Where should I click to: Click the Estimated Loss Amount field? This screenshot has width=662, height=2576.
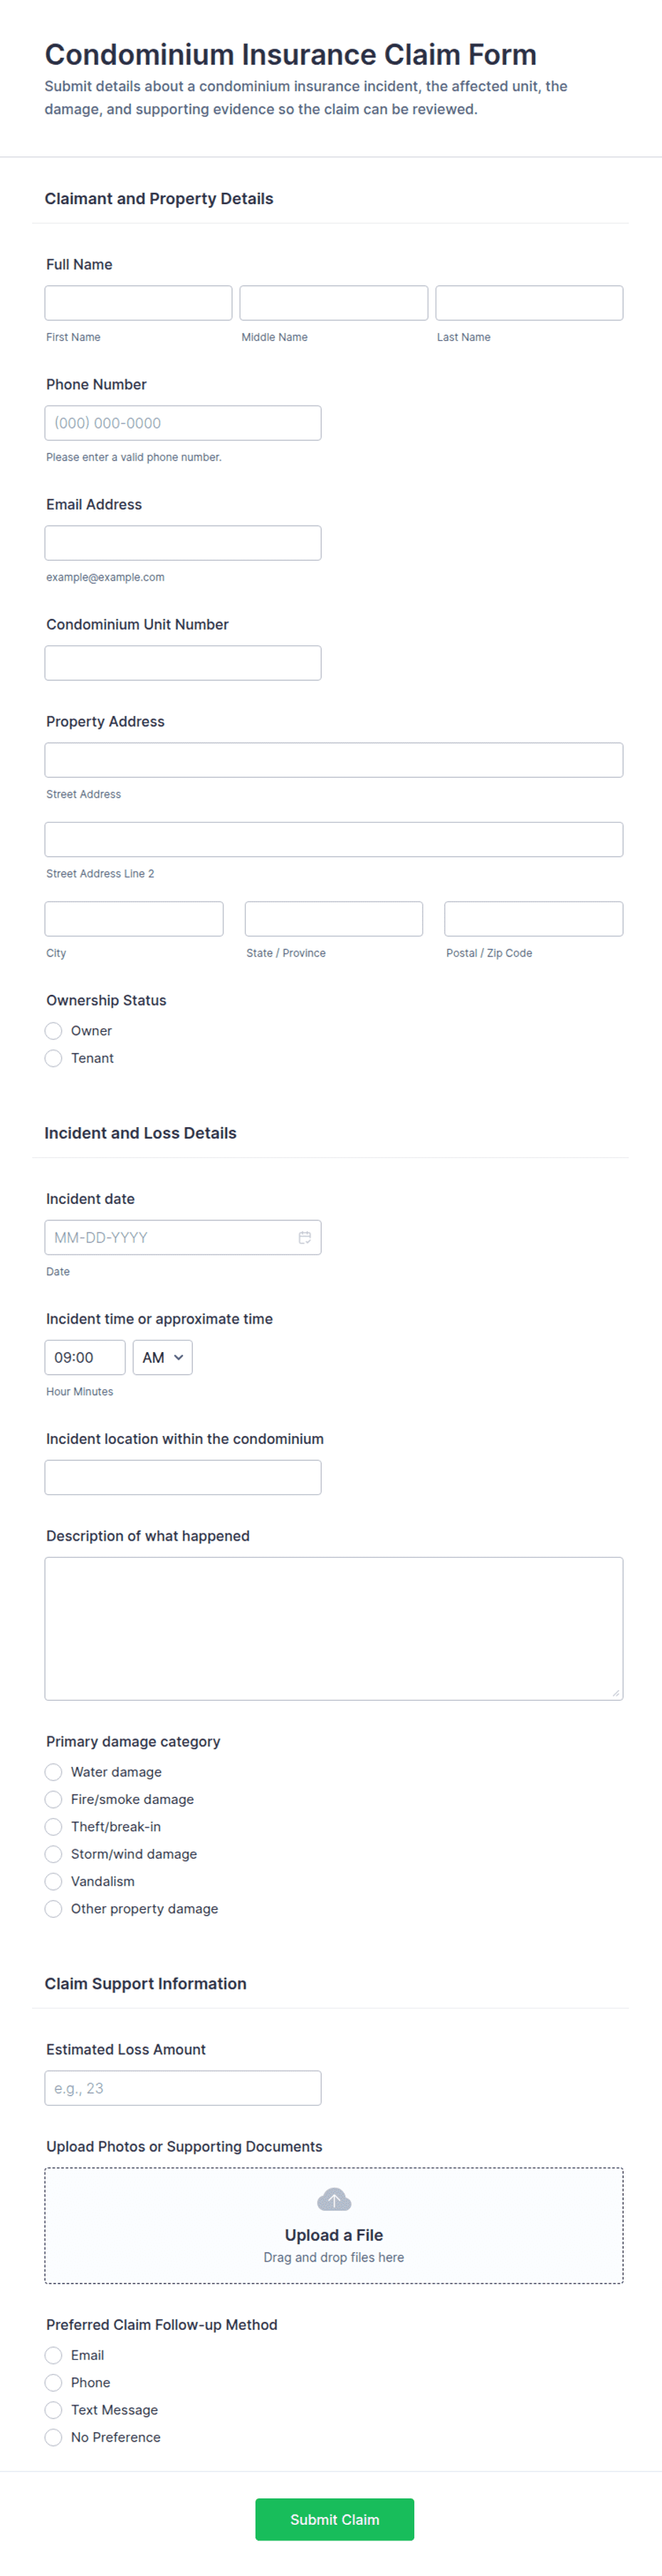coord(183,2088)
